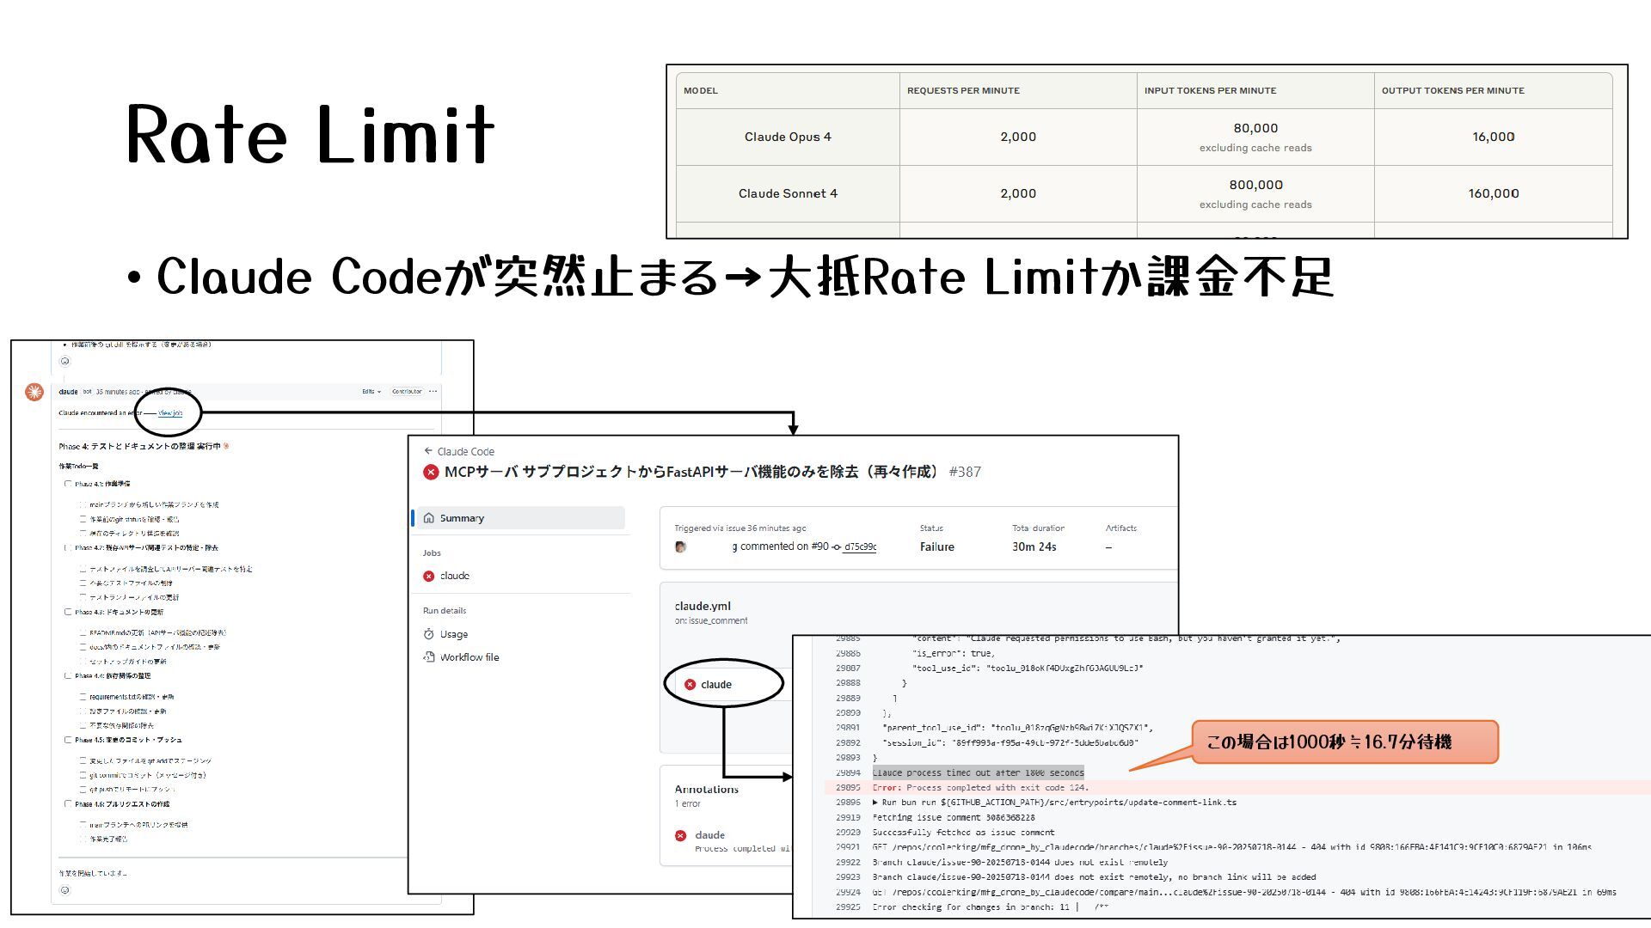Click the home icon next to Summary
1651x928 pixels.
[x=429, y=518]
